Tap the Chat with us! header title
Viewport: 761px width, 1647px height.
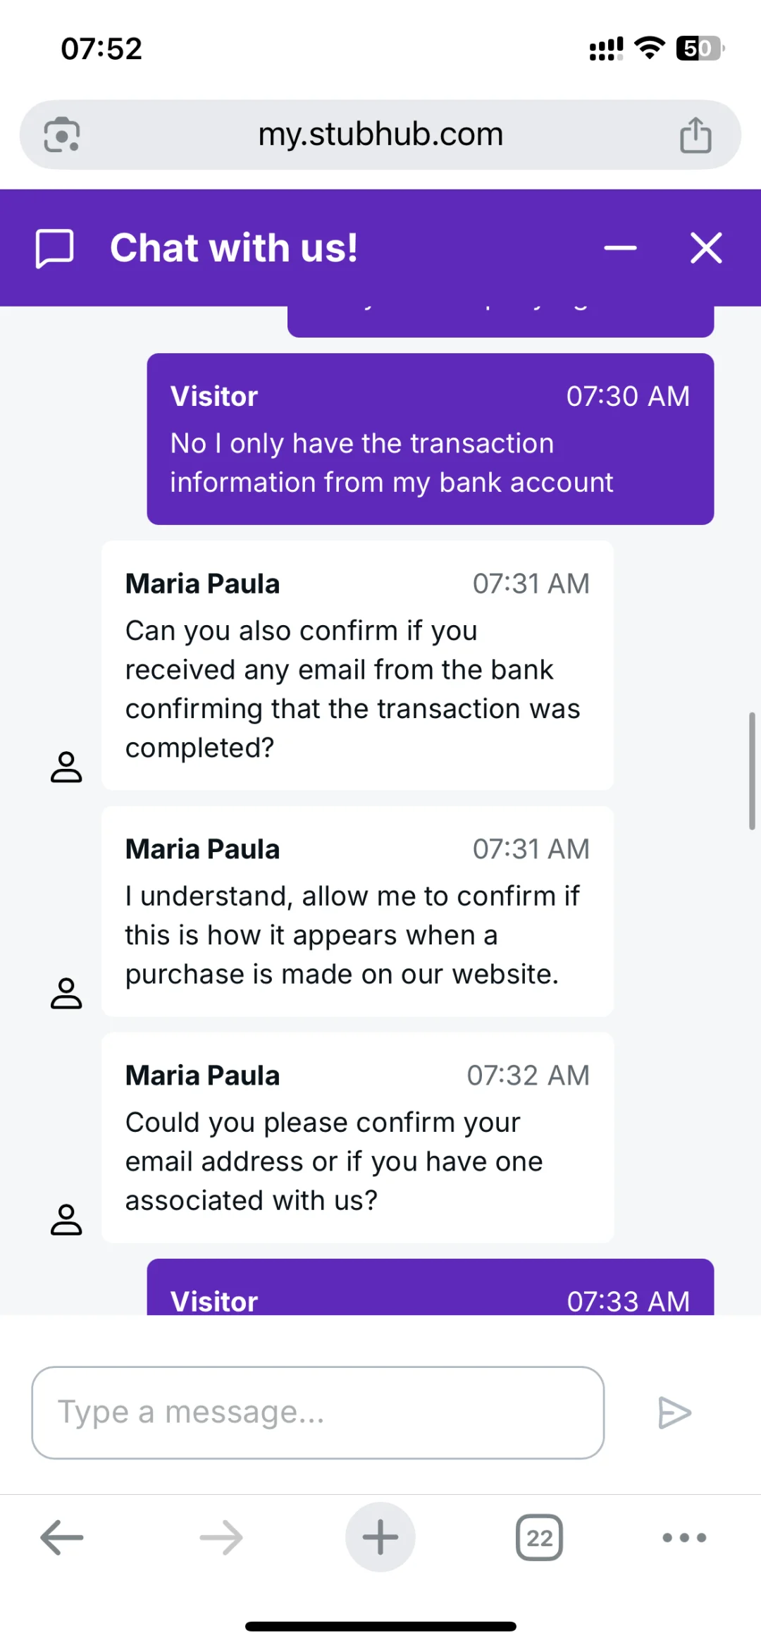coord(234,248)
